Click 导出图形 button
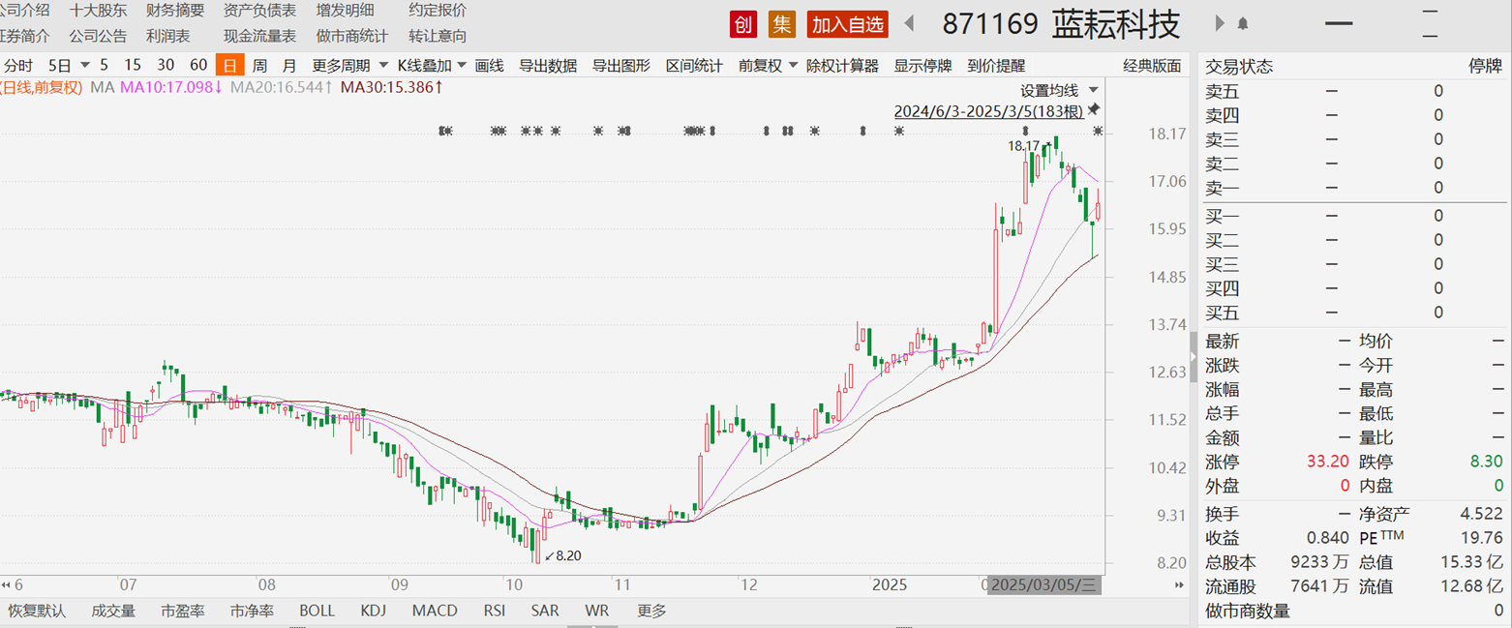 point(621,66)
